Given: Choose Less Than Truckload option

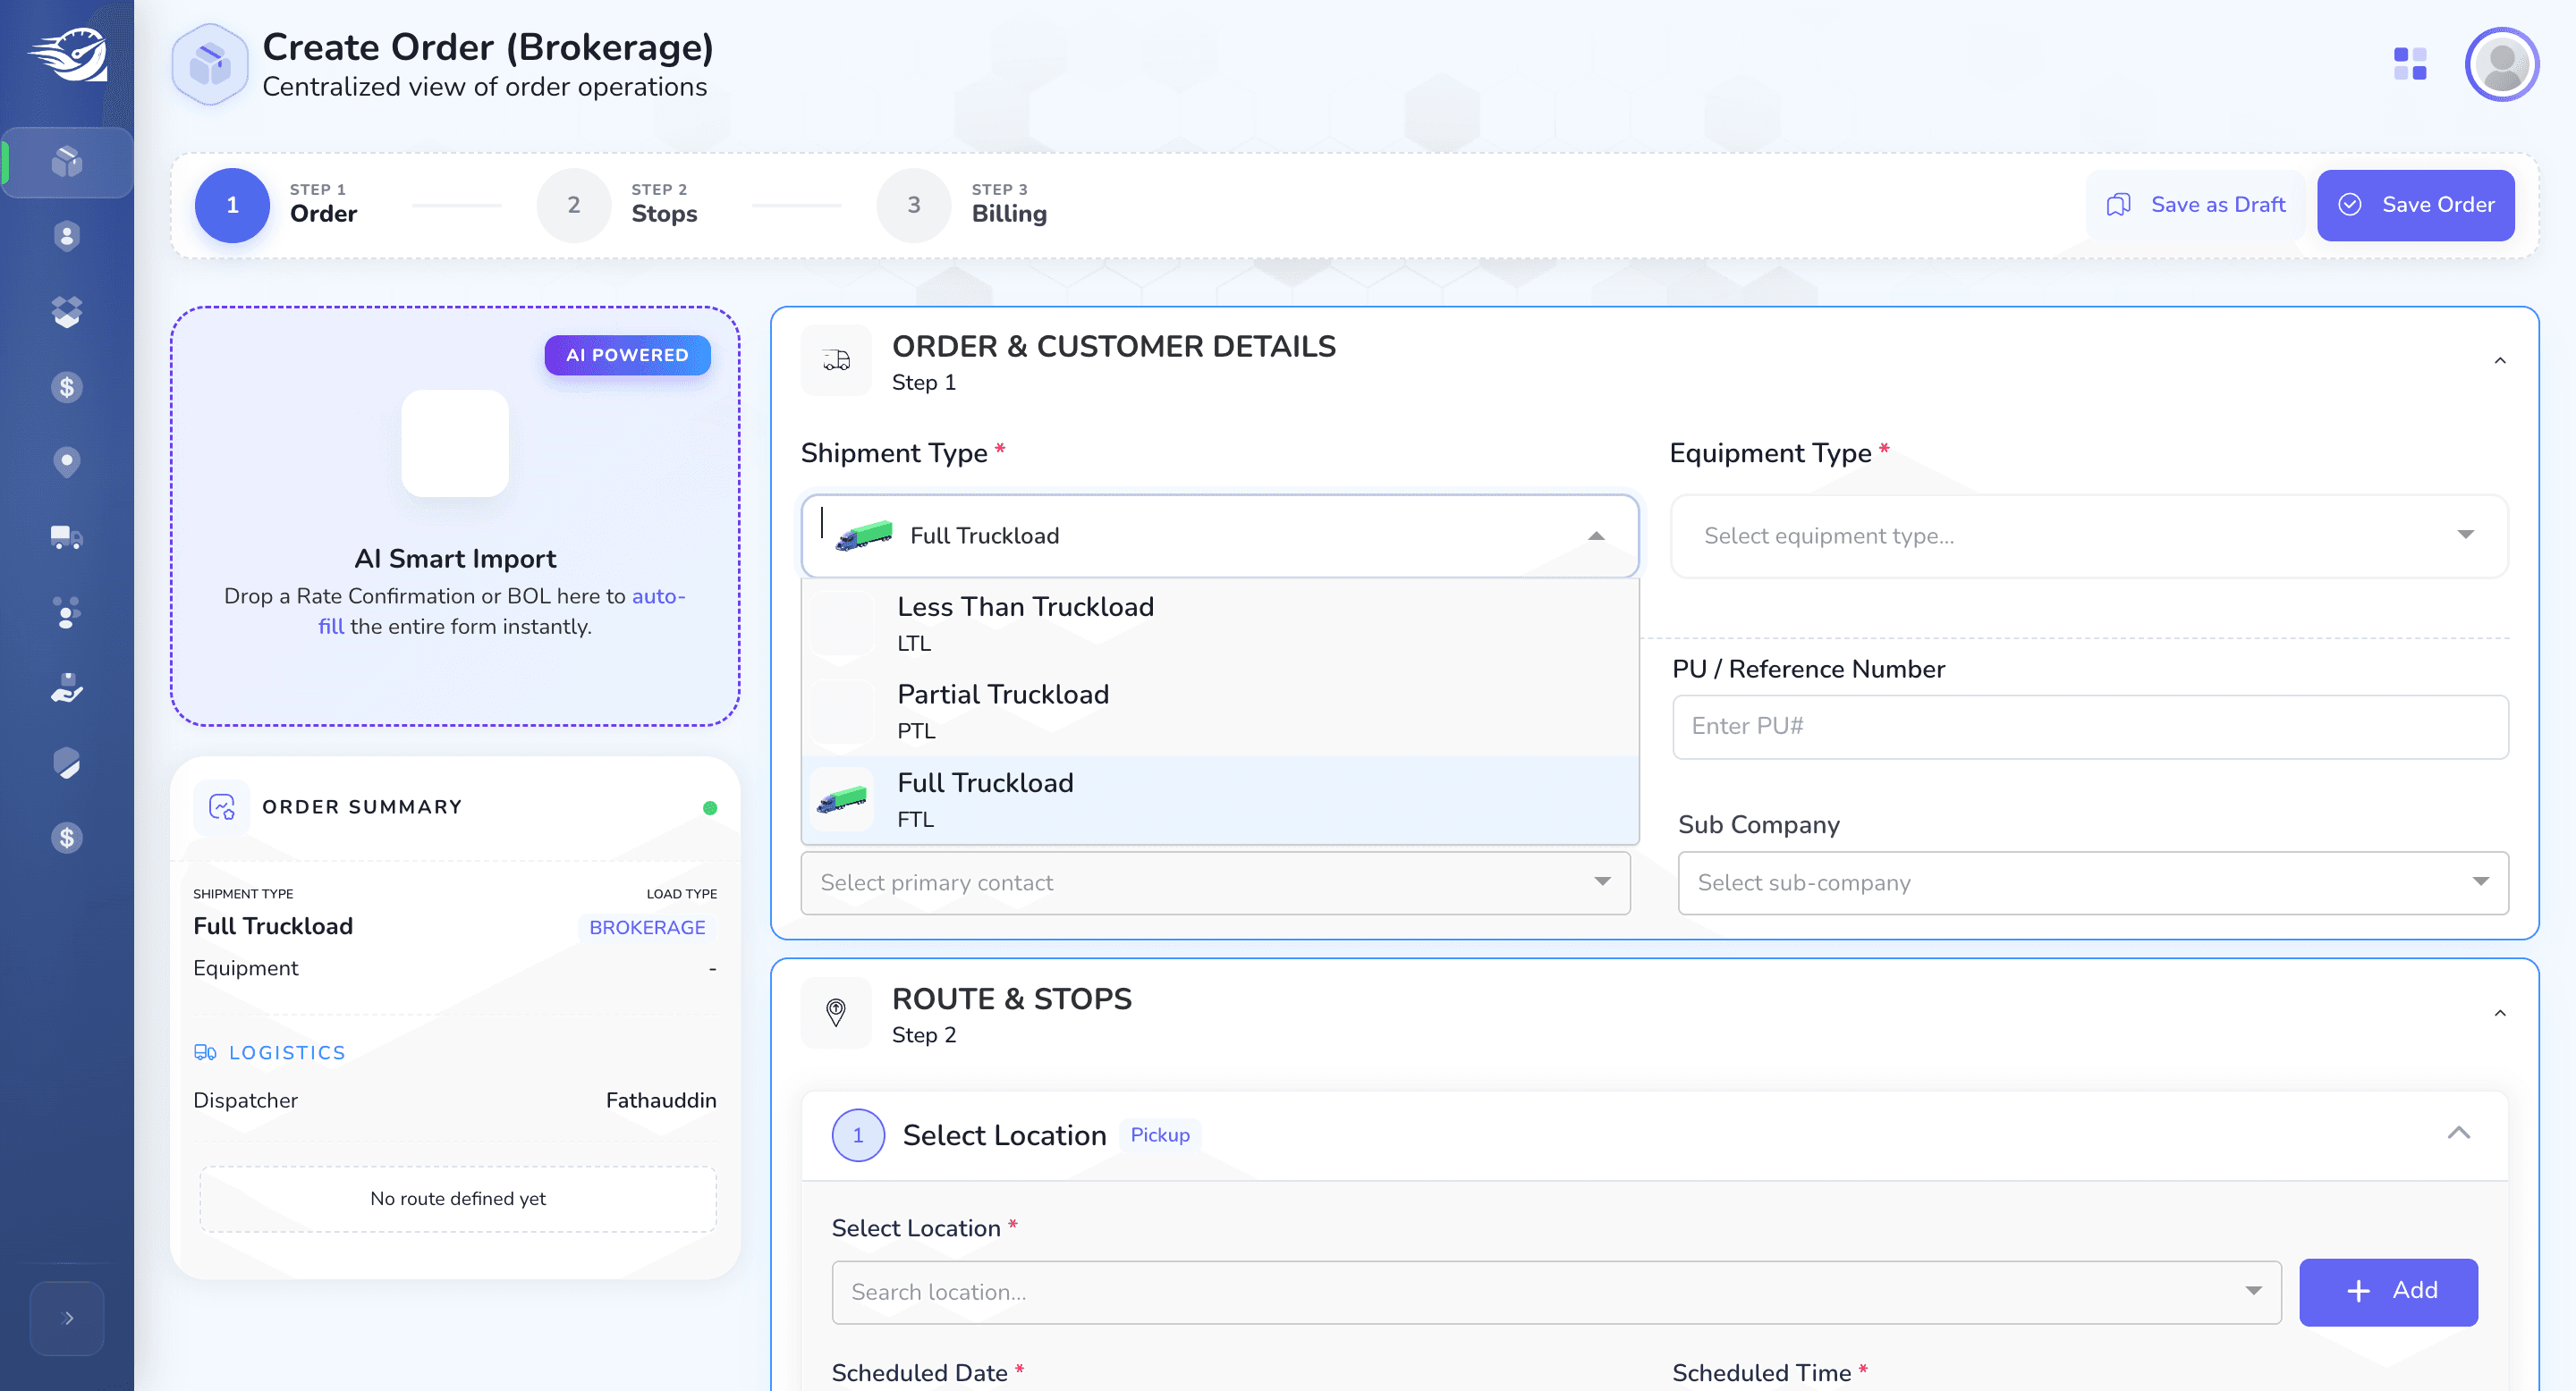Looking at the screenshot, I should (1220, 624).
